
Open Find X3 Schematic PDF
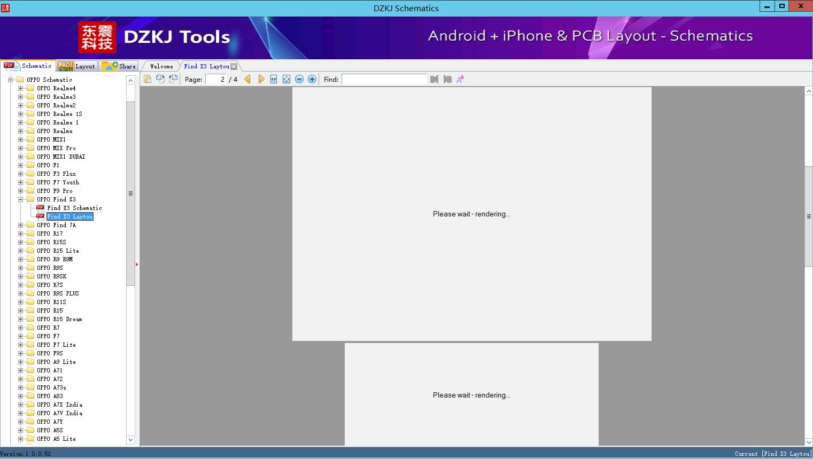point(74,208)
